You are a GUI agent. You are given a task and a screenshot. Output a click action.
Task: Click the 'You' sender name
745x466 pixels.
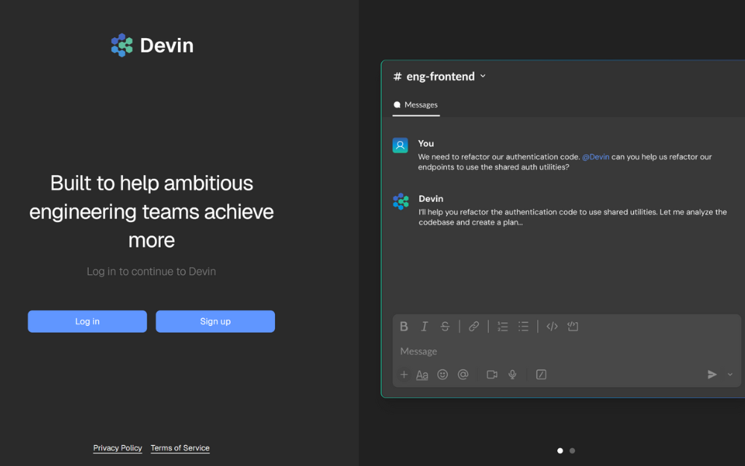coord(425,144)
